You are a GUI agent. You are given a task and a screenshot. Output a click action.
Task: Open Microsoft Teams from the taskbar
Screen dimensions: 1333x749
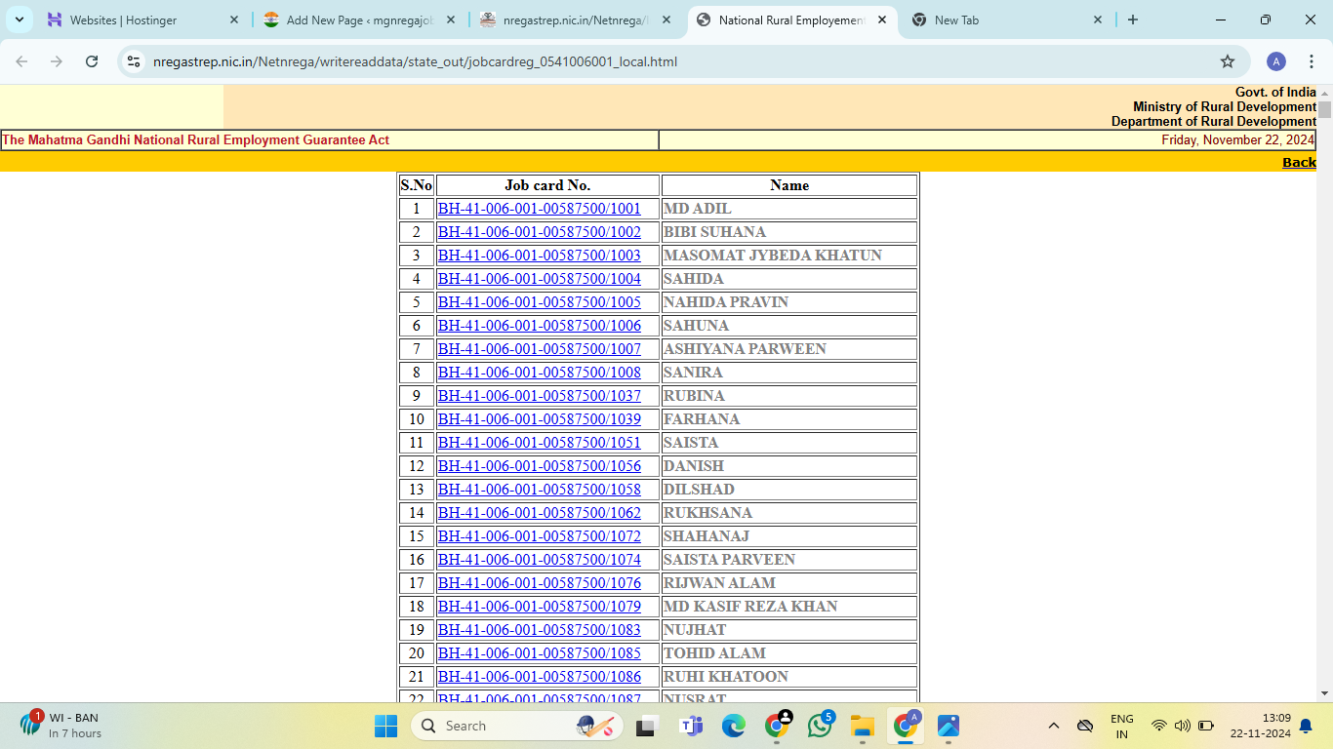(x=690, y=726)
